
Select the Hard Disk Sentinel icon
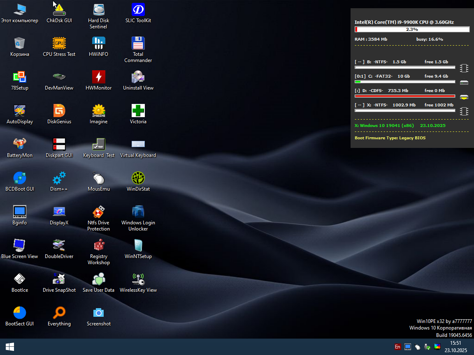(98, 9)
